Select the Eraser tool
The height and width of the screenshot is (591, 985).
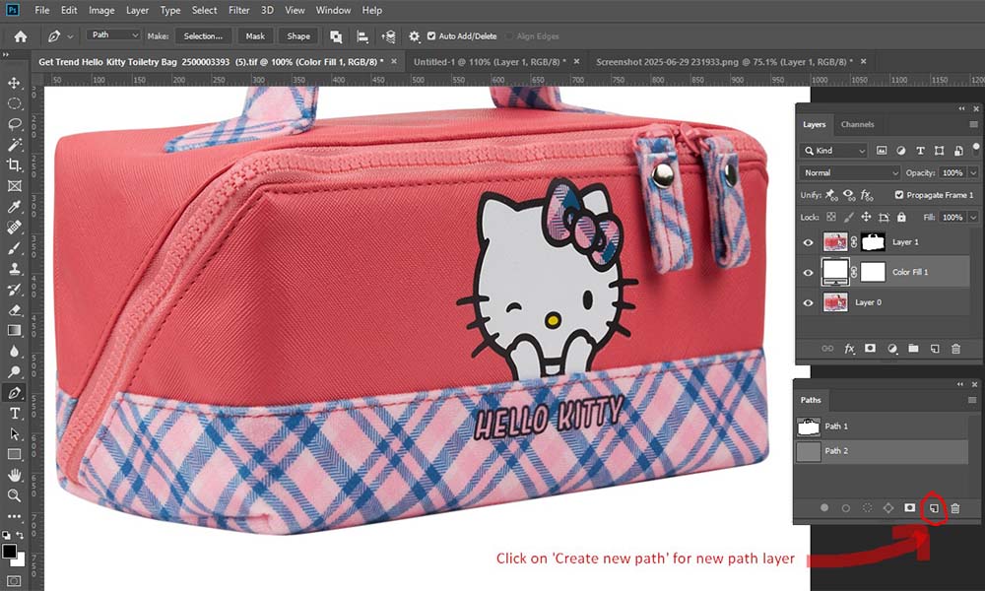click(14, 310)
